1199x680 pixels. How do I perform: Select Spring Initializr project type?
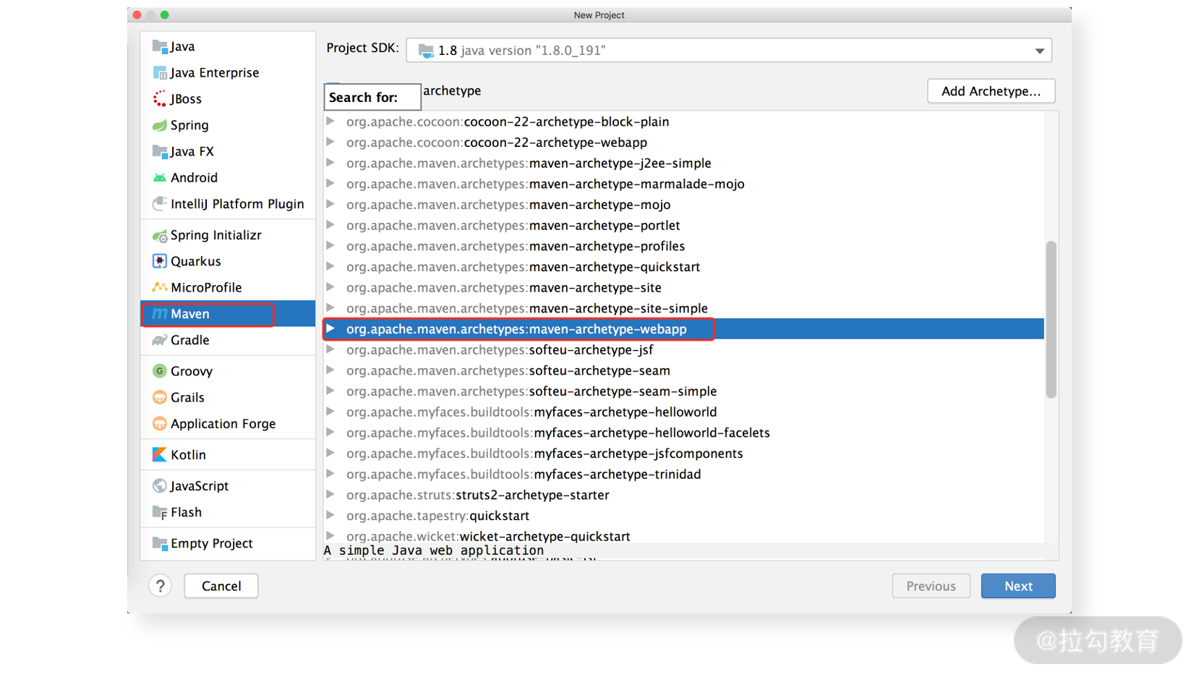click(216, 235)
